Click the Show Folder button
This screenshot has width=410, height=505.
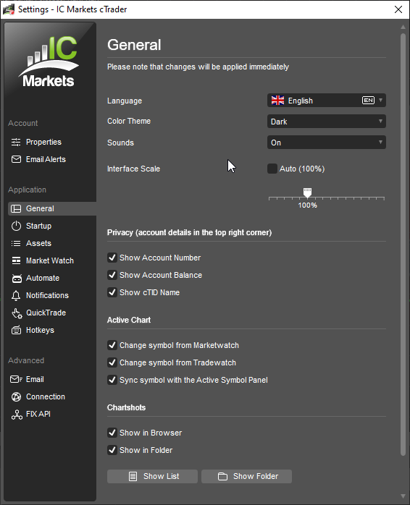pyautogui.click(x=246, y=476)
